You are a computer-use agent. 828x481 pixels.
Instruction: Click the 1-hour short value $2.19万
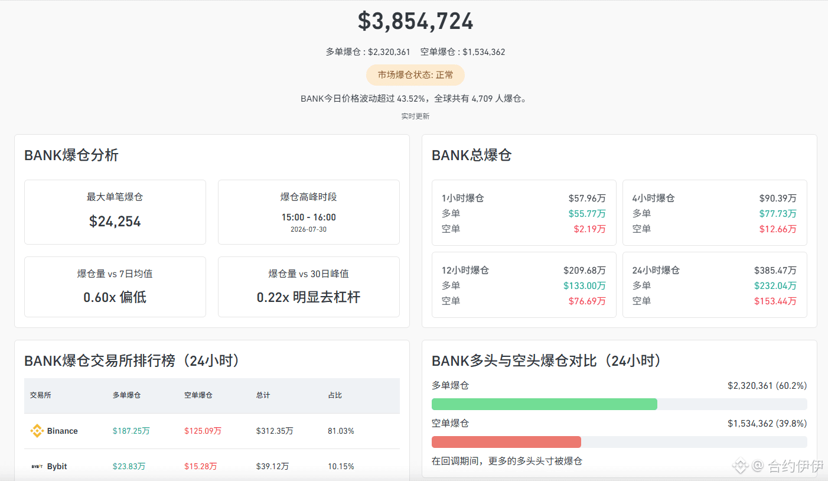pyautogui.click(x=589, y=229)
